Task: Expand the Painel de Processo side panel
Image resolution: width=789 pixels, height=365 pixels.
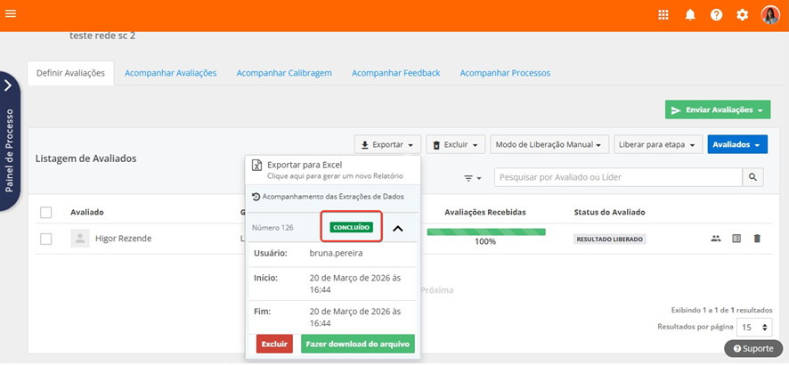Action: [x=8, y=85]
